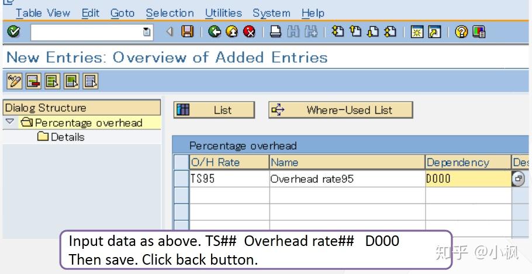The image size is (532, 274).
Task: Select the Details folder in tree
Action: click(x=61, y=137)
